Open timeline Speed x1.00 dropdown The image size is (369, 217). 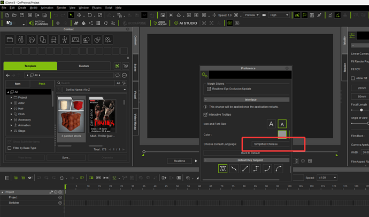click(327, 178)
